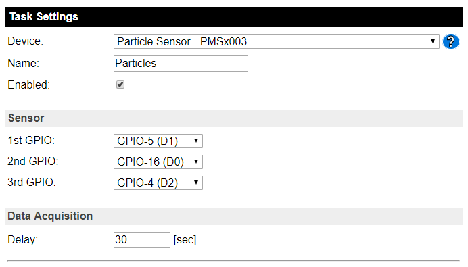Click the Data Acquisition section heading

tap(50, 216)
